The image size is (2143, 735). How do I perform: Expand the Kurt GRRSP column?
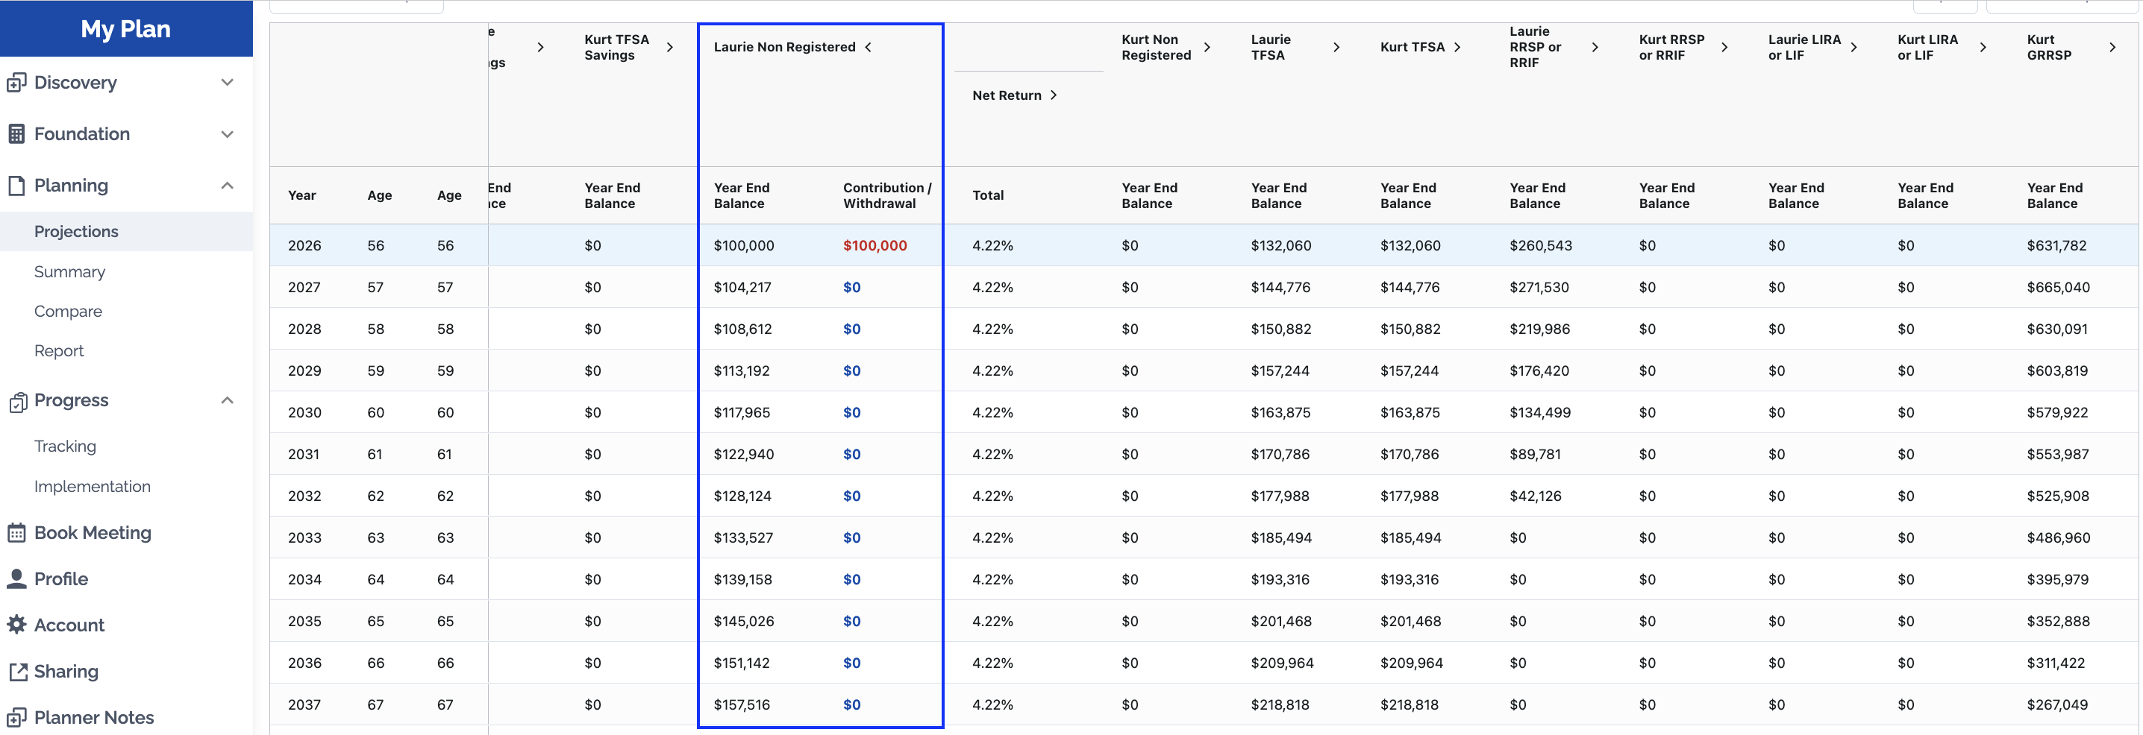2112,48
